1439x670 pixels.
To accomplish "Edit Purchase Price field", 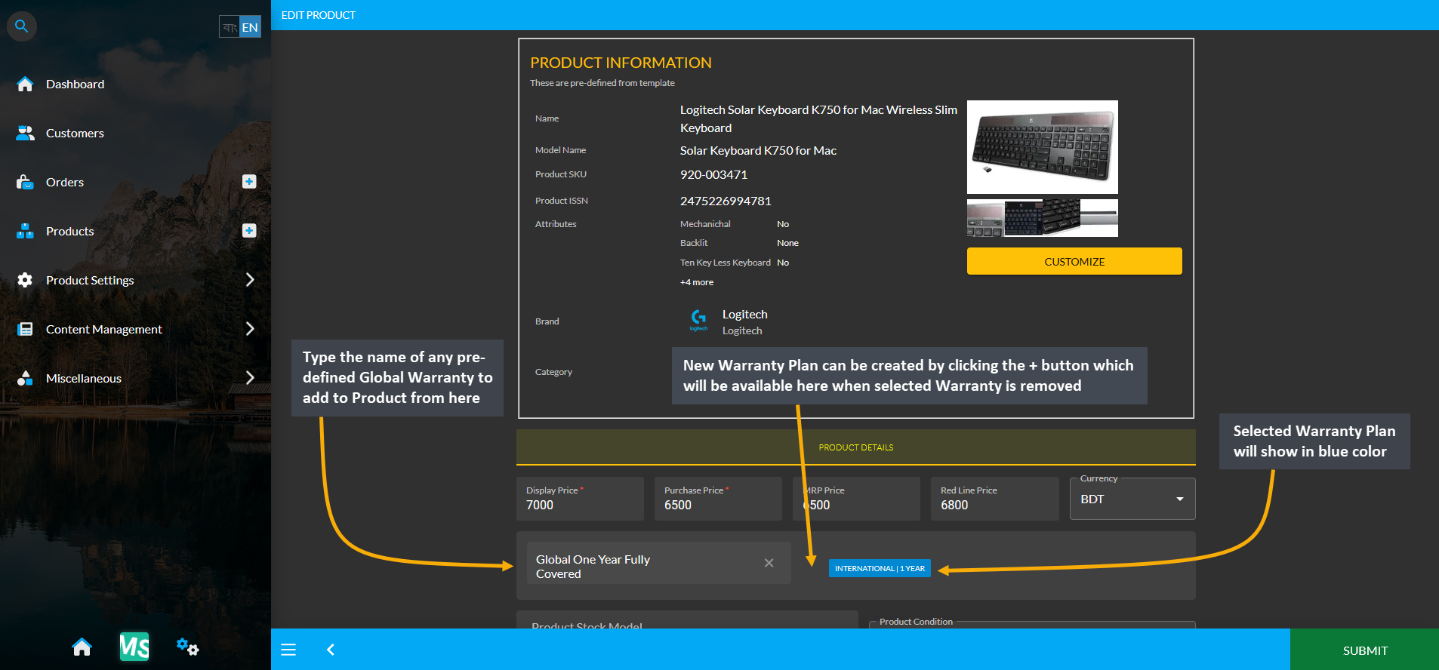I will pos(718,499).
